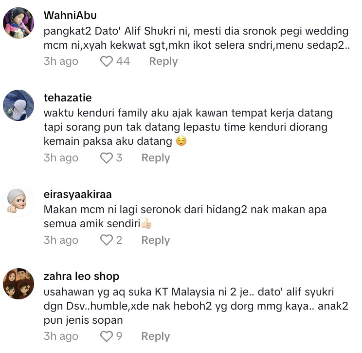Select the comment text starting 'usahawan yg aq suka'
This screenshot has width=362, height=353.
tap(196, 306)
